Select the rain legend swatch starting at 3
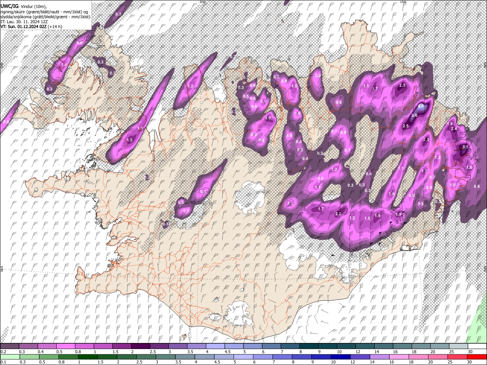The width and height of the screenshot is (487, 365). click(x=166, y=357)
